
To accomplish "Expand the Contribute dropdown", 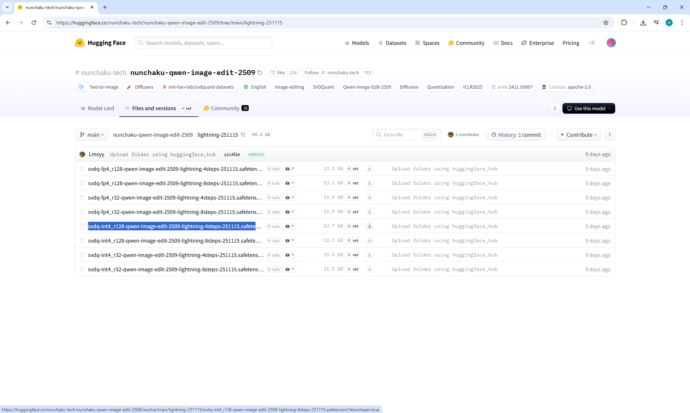I will (579, 135).
